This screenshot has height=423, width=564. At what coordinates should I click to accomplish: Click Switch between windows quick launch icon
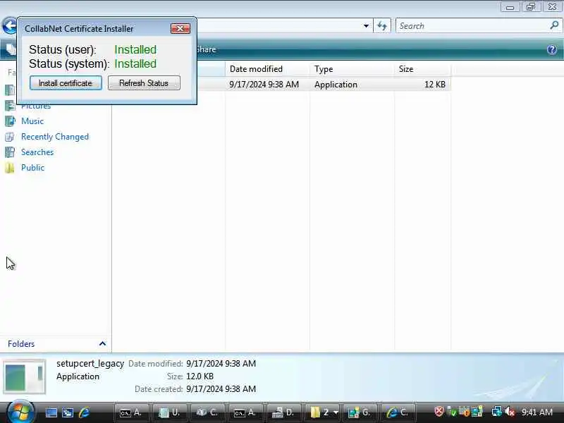tap(68, 412)
